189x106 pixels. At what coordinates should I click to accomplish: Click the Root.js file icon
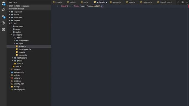click(x=14, y=67)
